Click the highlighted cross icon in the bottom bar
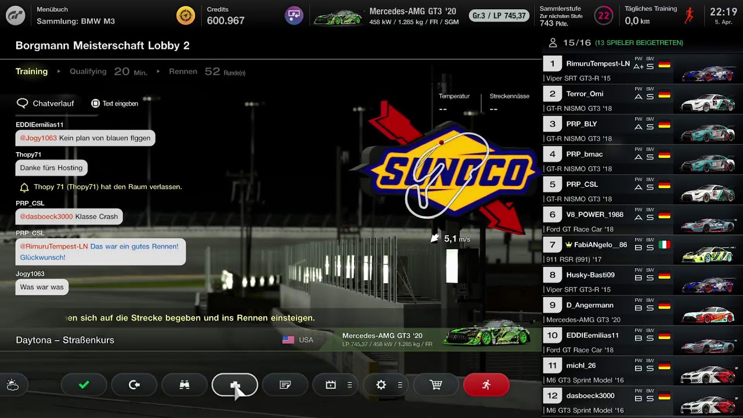The width and height of the screenshot is (743, 418). click(235, 385)
